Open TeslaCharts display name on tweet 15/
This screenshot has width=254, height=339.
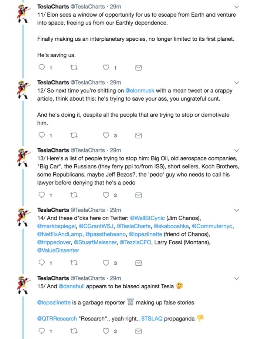(53, 278)
